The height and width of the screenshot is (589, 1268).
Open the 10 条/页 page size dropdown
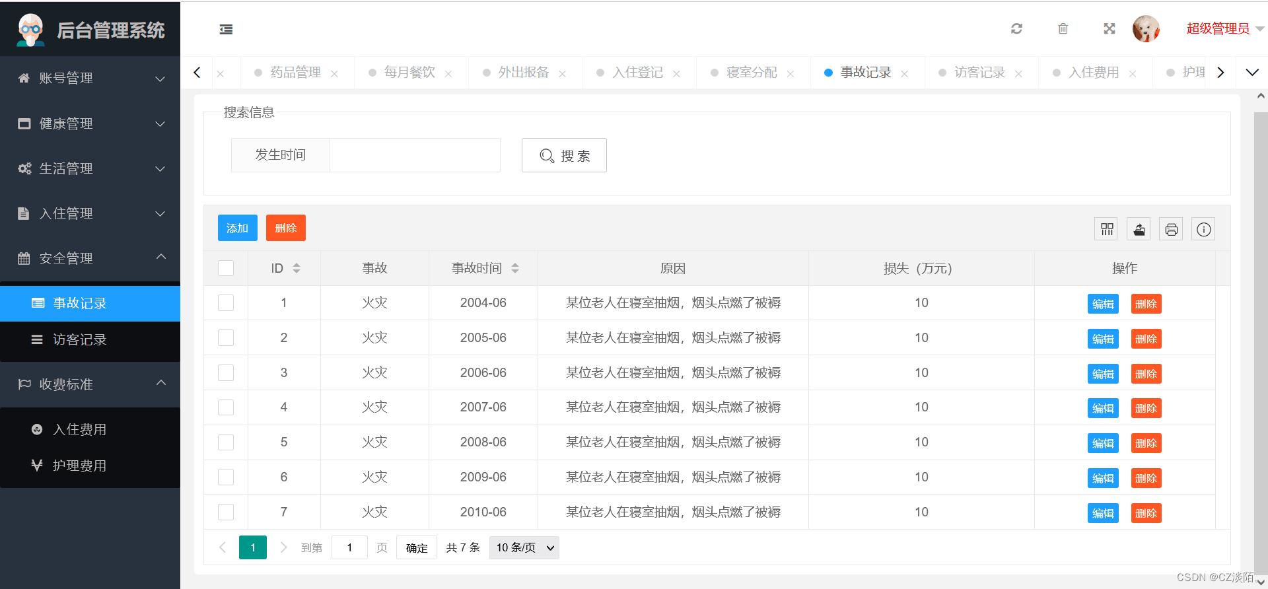pos(524,547)
